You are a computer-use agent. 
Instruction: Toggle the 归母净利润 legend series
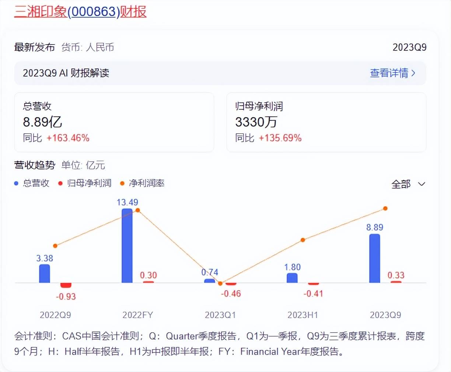coord(85,183)
